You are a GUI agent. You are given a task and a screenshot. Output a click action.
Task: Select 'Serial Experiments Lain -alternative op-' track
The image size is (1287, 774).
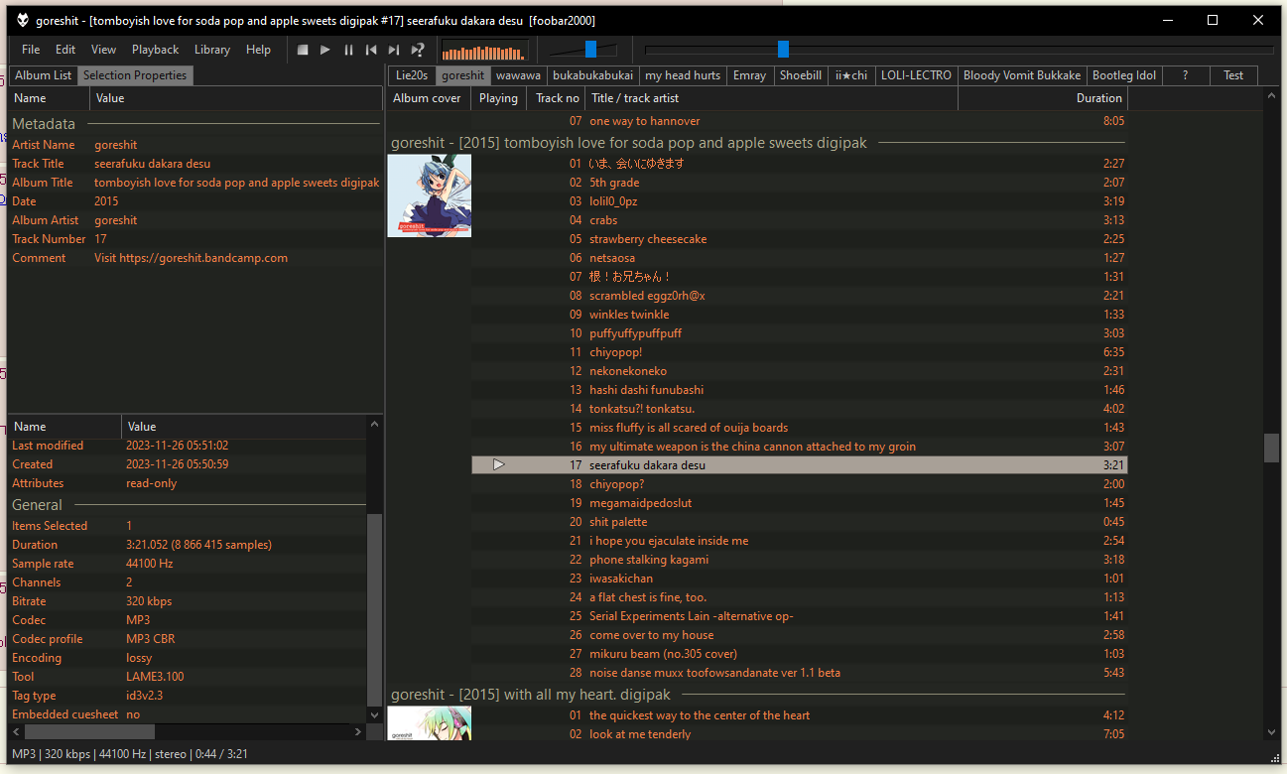point(799,616)
